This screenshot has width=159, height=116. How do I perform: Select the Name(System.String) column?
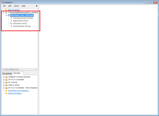coord(22,26)
